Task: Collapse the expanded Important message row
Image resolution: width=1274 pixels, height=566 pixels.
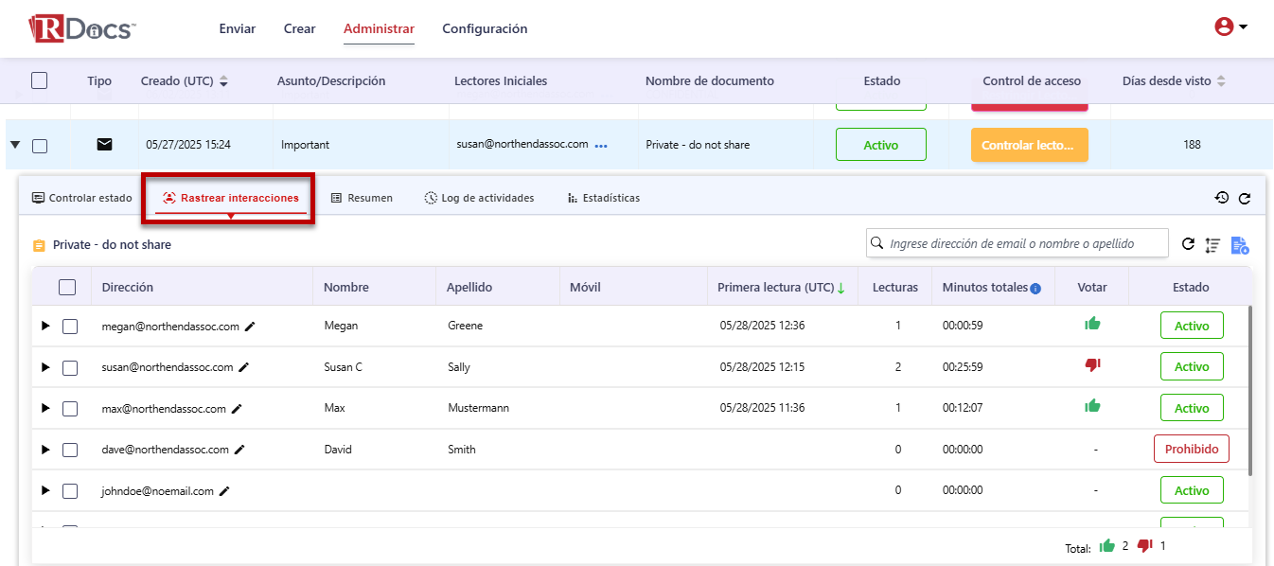Action: pyautogui.click(x=15, y=146)
